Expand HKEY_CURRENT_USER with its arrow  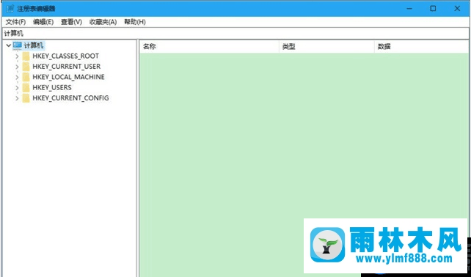click(17, 67)
